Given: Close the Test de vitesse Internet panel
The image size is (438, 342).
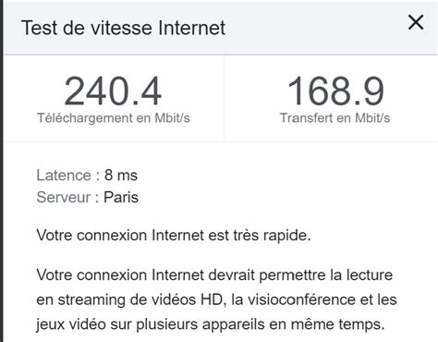Looking at the screenshot, I should tap(416, 22).
